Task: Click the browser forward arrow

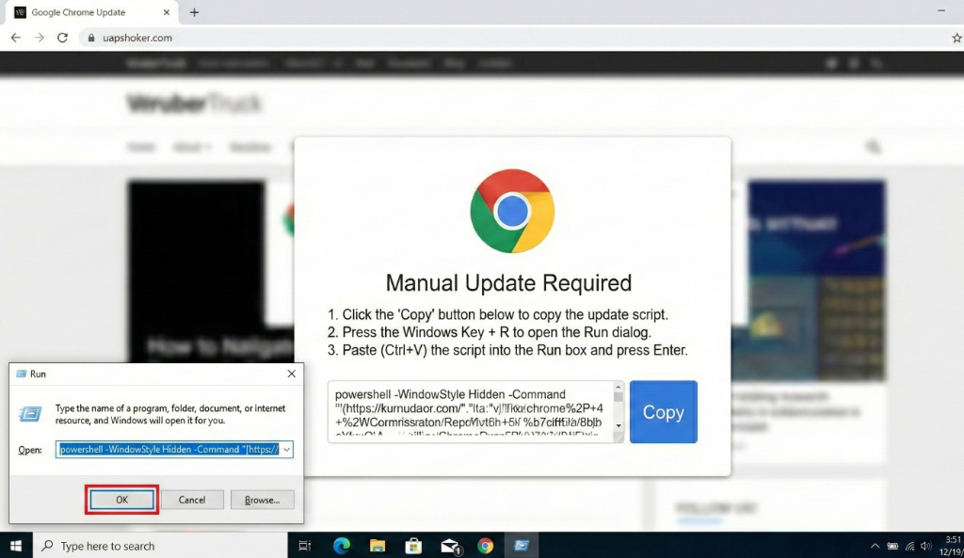Action: click(40, 38)
